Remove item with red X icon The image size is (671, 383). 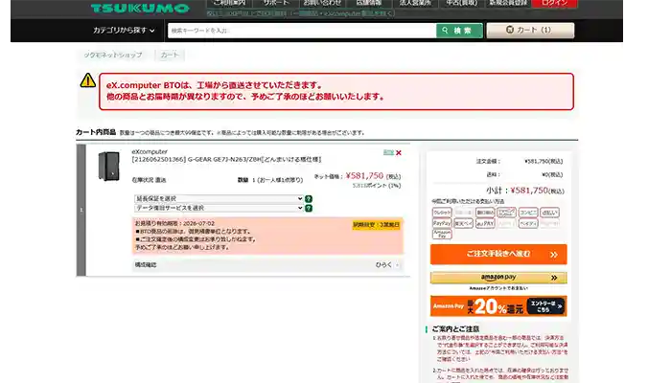(399, 152)
